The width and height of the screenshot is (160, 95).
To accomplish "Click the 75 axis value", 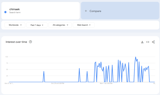I will click(x=7, y=63).
